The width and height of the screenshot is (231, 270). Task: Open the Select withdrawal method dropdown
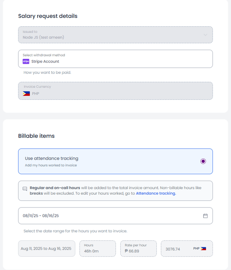click(115, 59)
